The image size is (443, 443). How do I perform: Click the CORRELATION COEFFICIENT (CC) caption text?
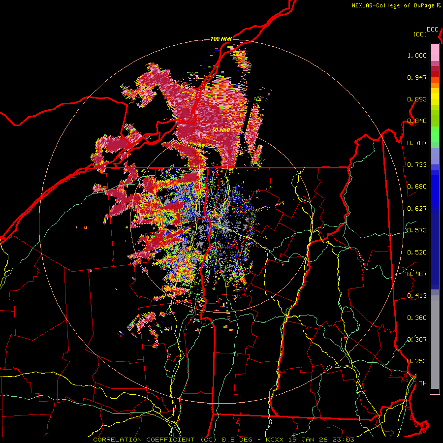(x=155, y=440)
